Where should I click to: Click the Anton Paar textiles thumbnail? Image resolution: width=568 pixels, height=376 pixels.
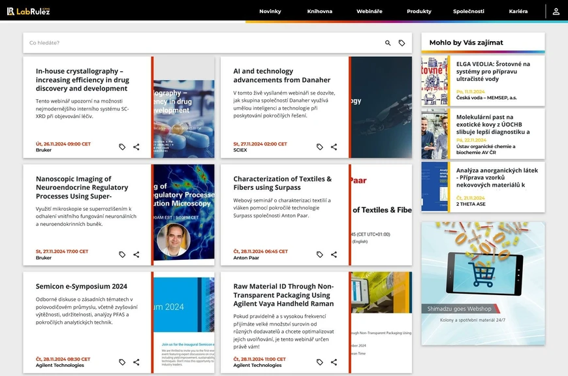(381, 215)
